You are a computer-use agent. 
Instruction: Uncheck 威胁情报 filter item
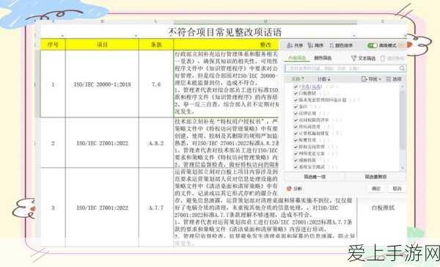tap(296, 160)
